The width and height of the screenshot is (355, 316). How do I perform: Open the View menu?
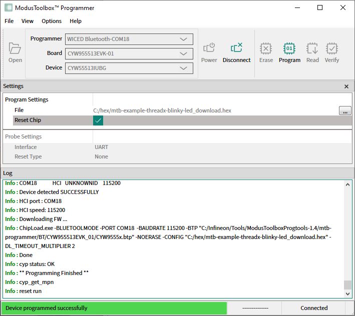click(28, 21)
